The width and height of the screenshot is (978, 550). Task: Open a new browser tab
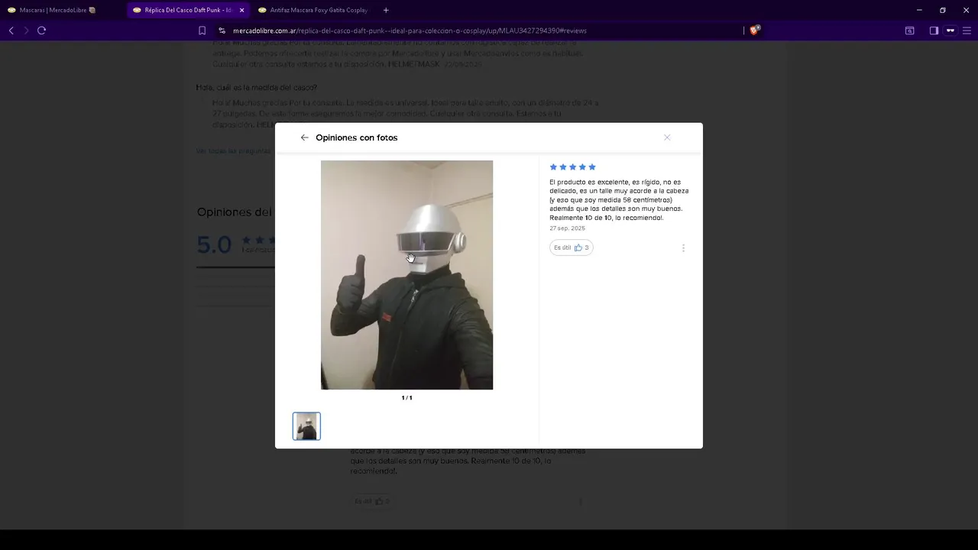(x=386, y=10)
